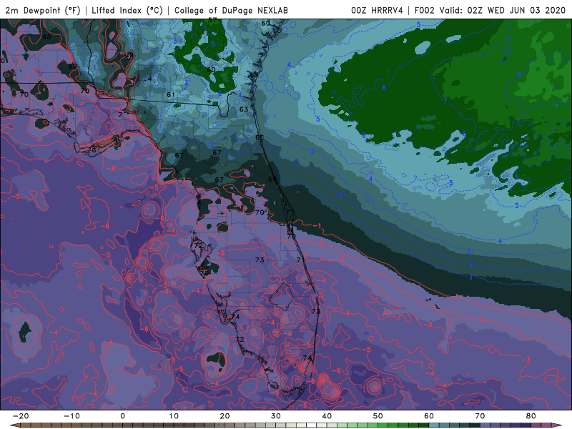Click the -10 value on the color scale
This screenshot has height=429, width=572.
[71, 416]
